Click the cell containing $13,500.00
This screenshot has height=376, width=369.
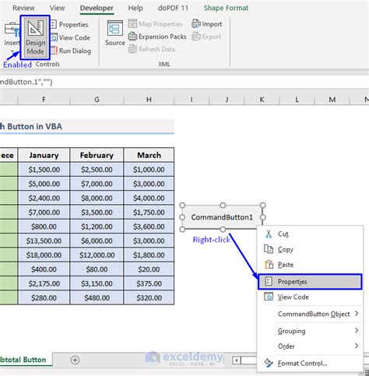pyautogui.click(x=44, y=241)
